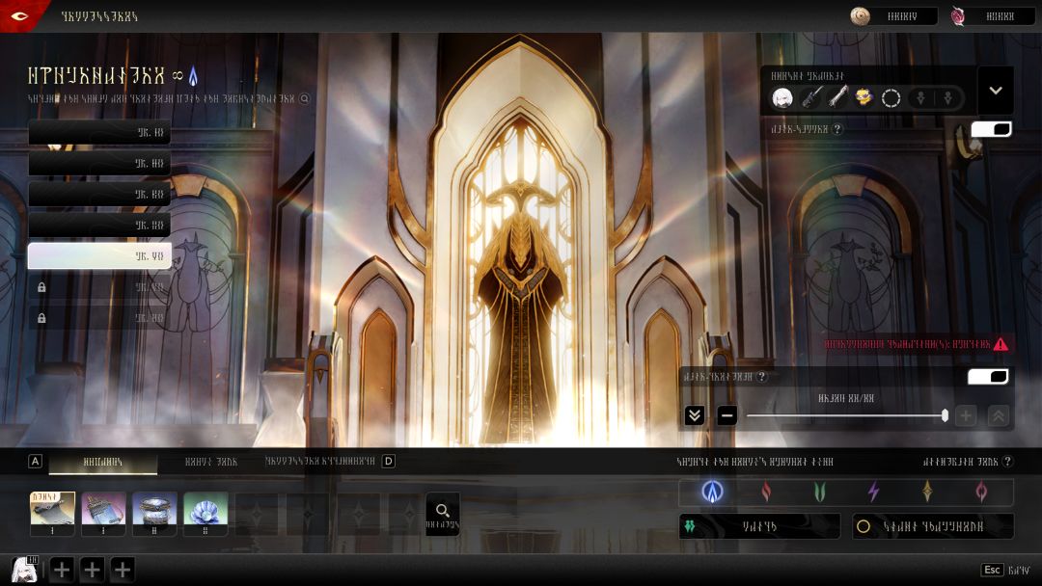Select the topmost dark level row
The image size is (1042, 586).
(x=99, y=132)
